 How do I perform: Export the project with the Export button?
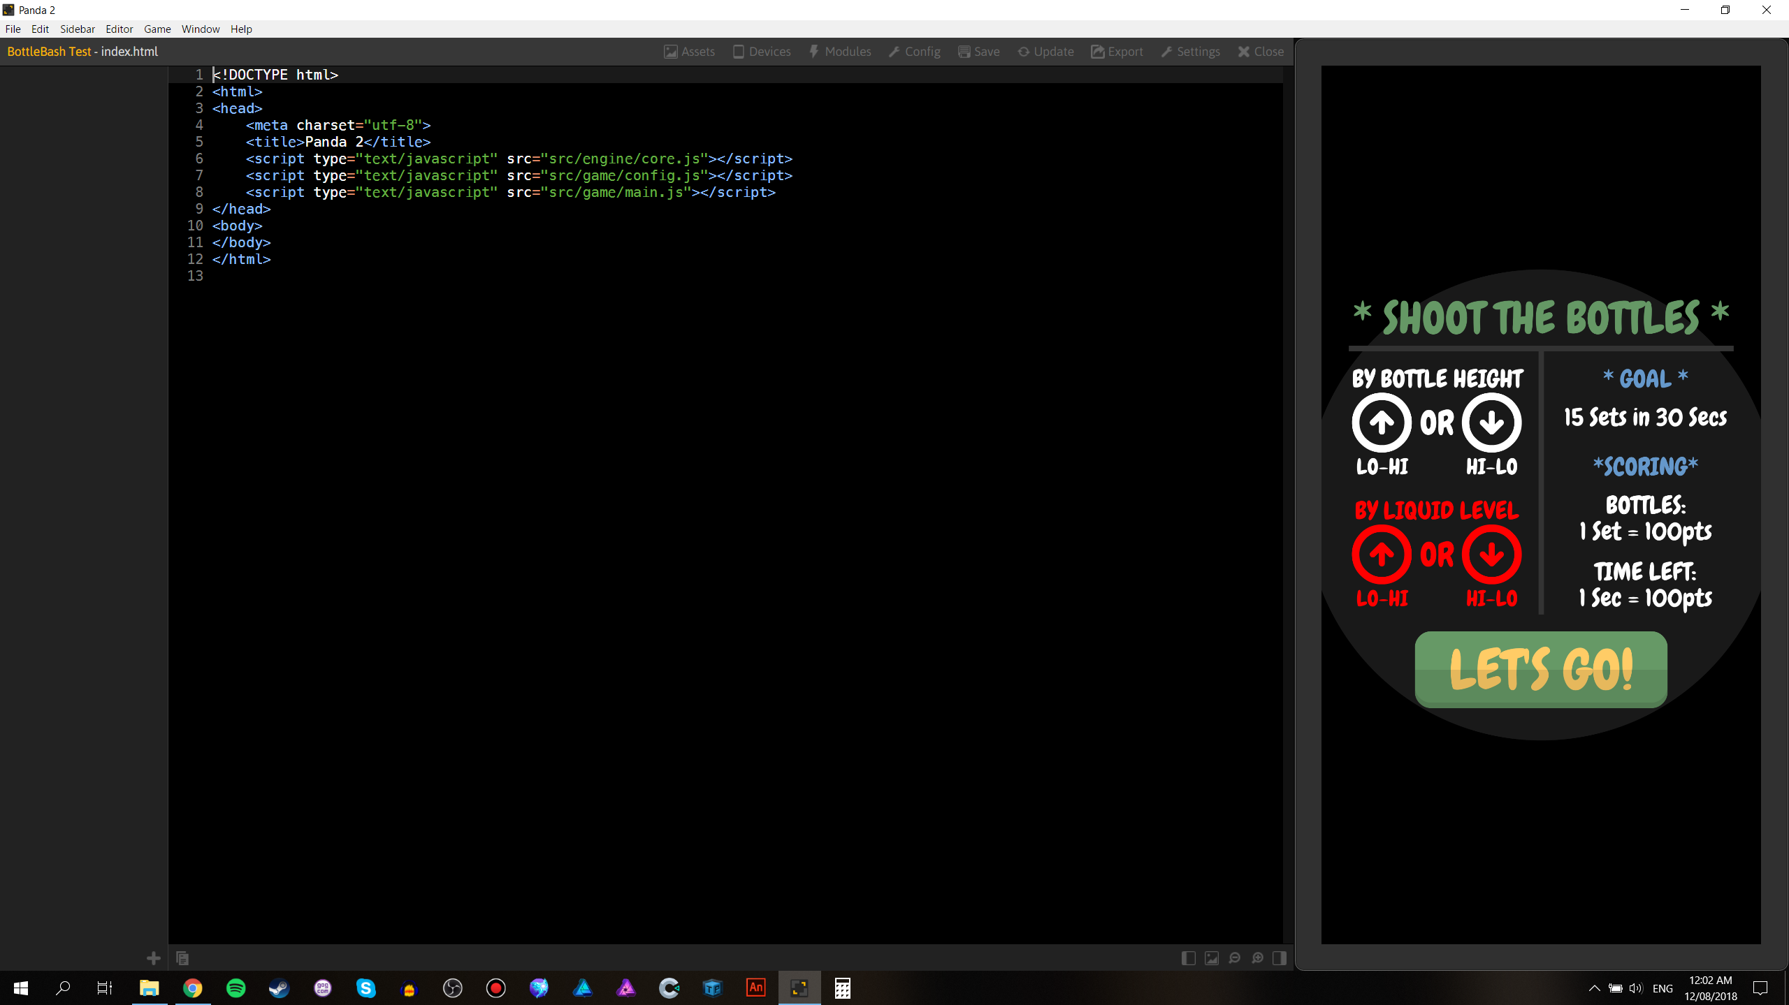(1117, 52)
